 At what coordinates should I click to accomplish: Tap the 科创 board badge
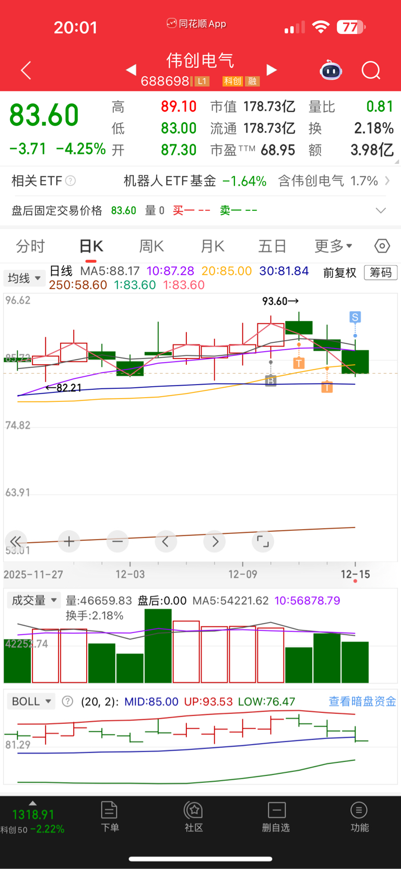232,81
